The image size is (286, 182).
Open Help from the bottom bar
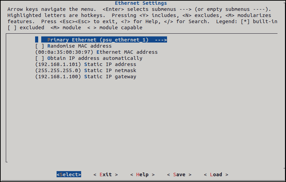coord(142,175)
